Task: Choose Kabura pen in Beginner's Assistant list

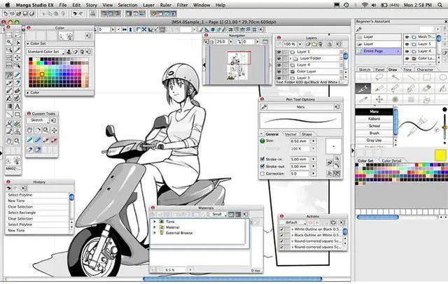Action: pyautogui.click(x=374, y=119)
